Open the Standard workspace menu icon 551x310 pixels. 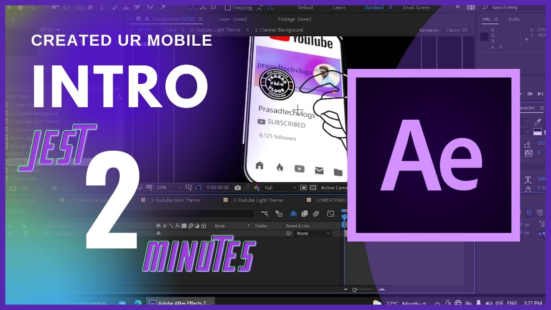coord(390,8)
